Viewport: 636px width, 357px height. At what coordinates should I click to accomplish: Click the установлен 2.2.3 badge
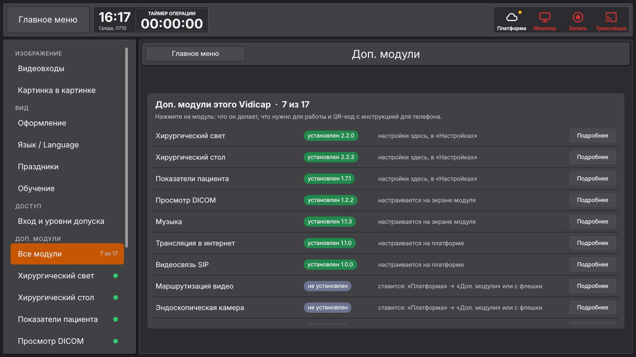tap(331, 157)
